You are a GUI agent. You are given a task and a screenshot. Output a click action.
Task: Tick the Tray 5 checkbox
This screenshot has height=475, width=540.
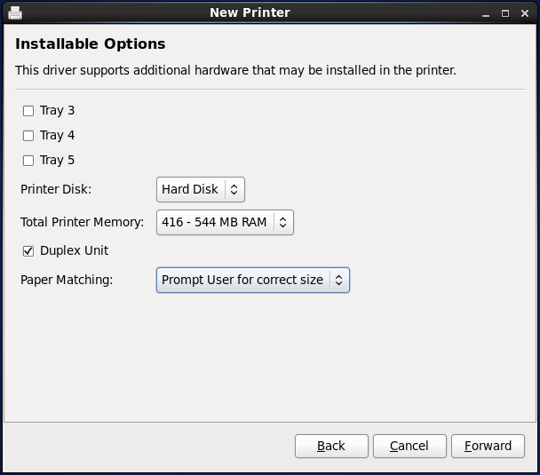click(x=28, y=161)
